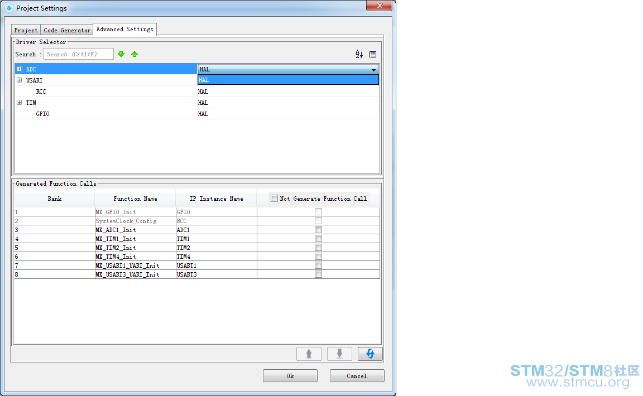Viewport: 643px width, 396px height.
Task: Click rank 3 cell in function table
Action: point(54,230)
